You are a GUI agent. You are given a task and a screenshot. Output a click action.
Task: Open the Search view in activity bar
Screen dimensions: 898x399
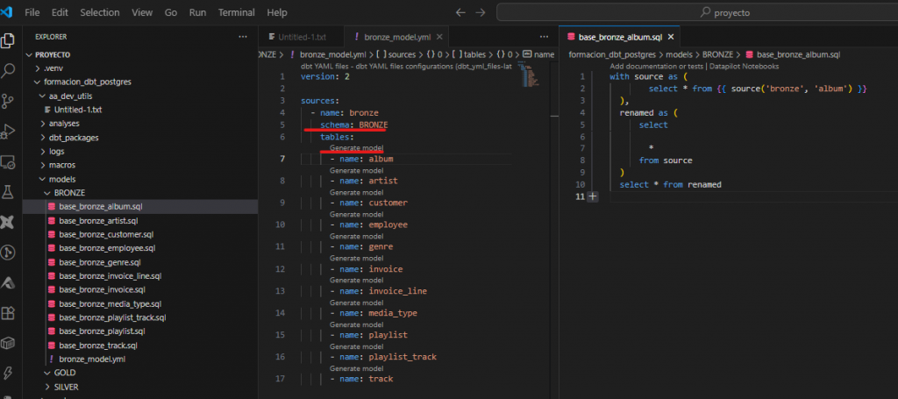(x=9, y=70)
